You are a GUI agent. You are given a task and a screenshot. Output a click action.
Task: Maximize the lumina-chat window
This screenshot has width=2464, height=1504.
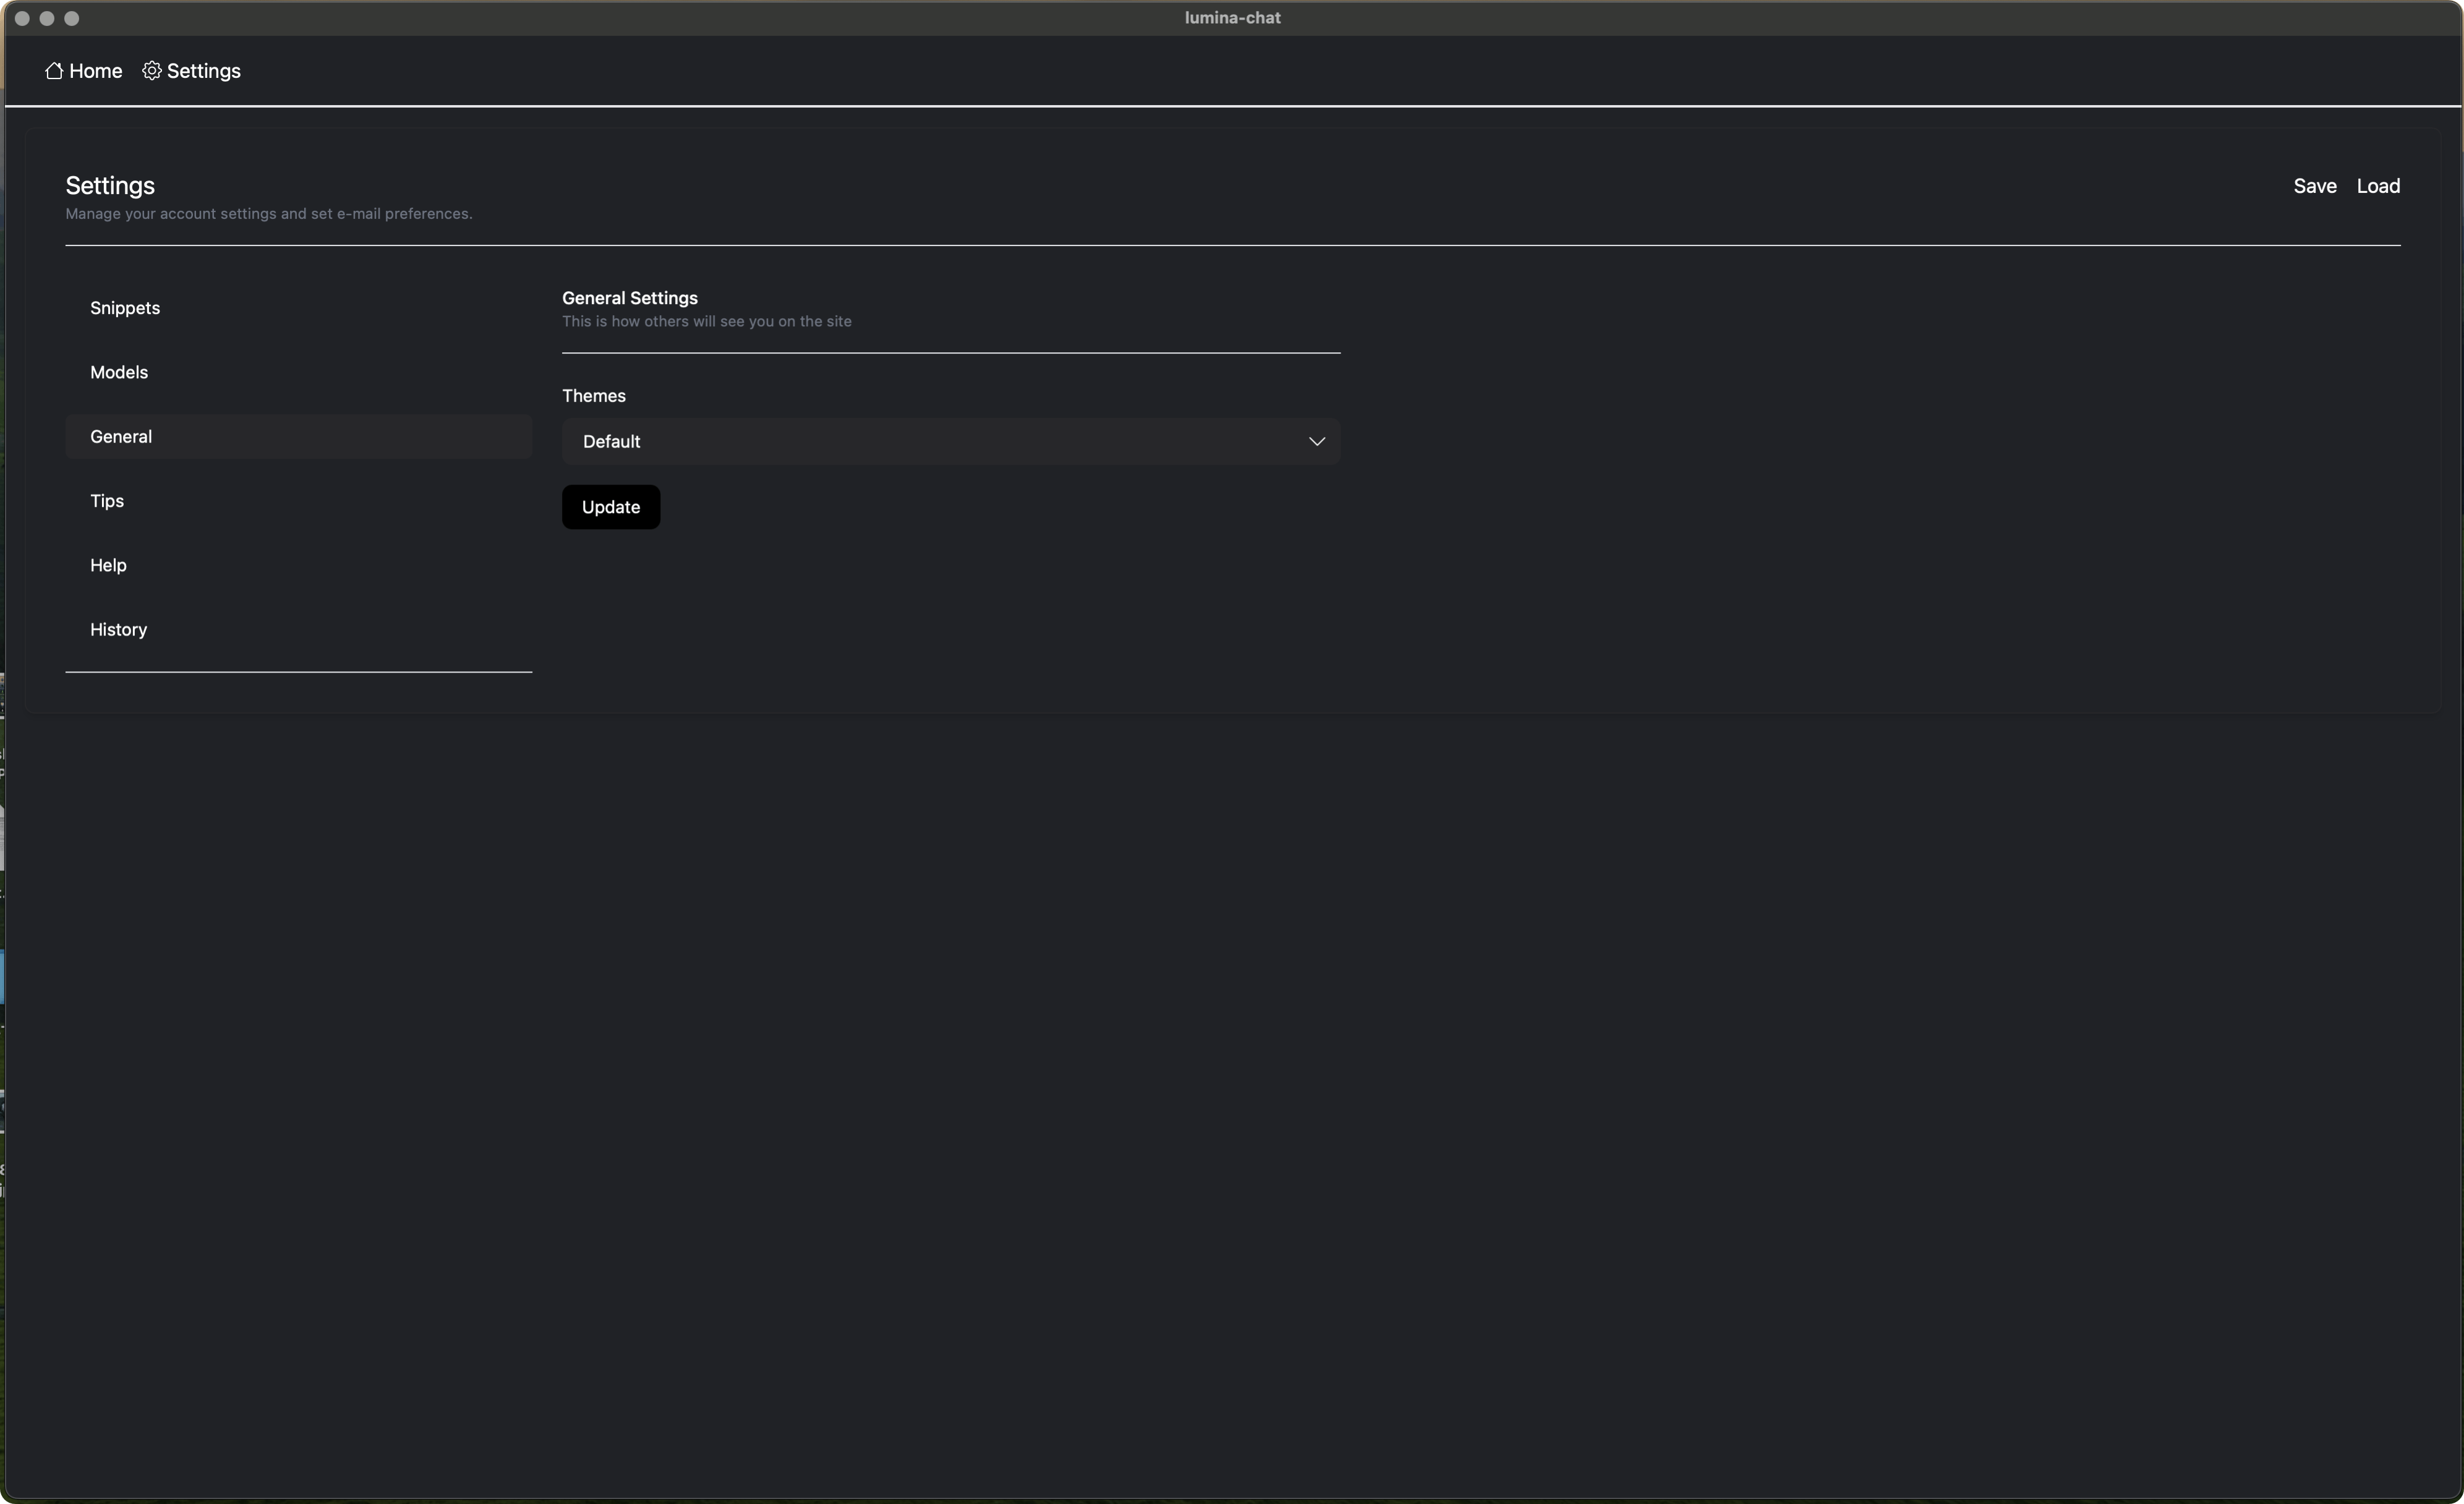point(72,18)
